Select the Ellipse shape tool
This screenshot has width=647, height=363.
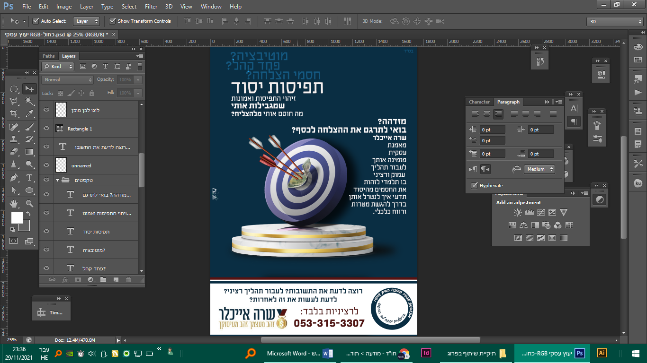tap(29, 190)
